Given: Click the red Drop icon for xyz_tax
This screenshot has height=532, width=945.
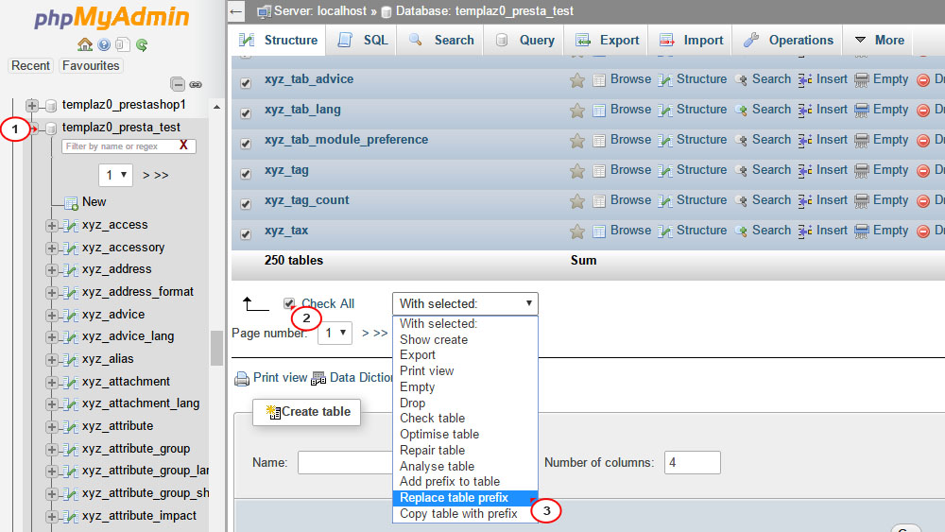Looking at the screenshot, I should 923,232.
